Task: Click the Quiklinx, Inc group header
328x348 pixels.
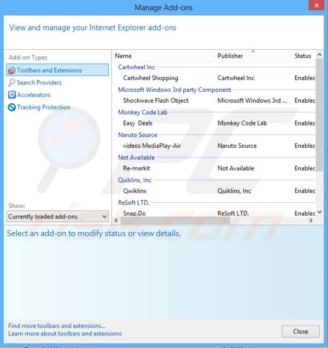Action: point(134,180)
